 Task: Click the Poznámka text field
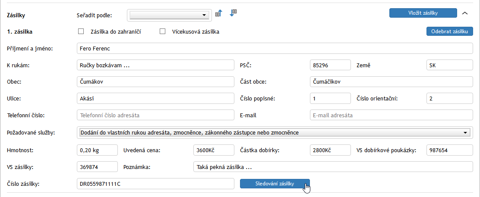333,167
